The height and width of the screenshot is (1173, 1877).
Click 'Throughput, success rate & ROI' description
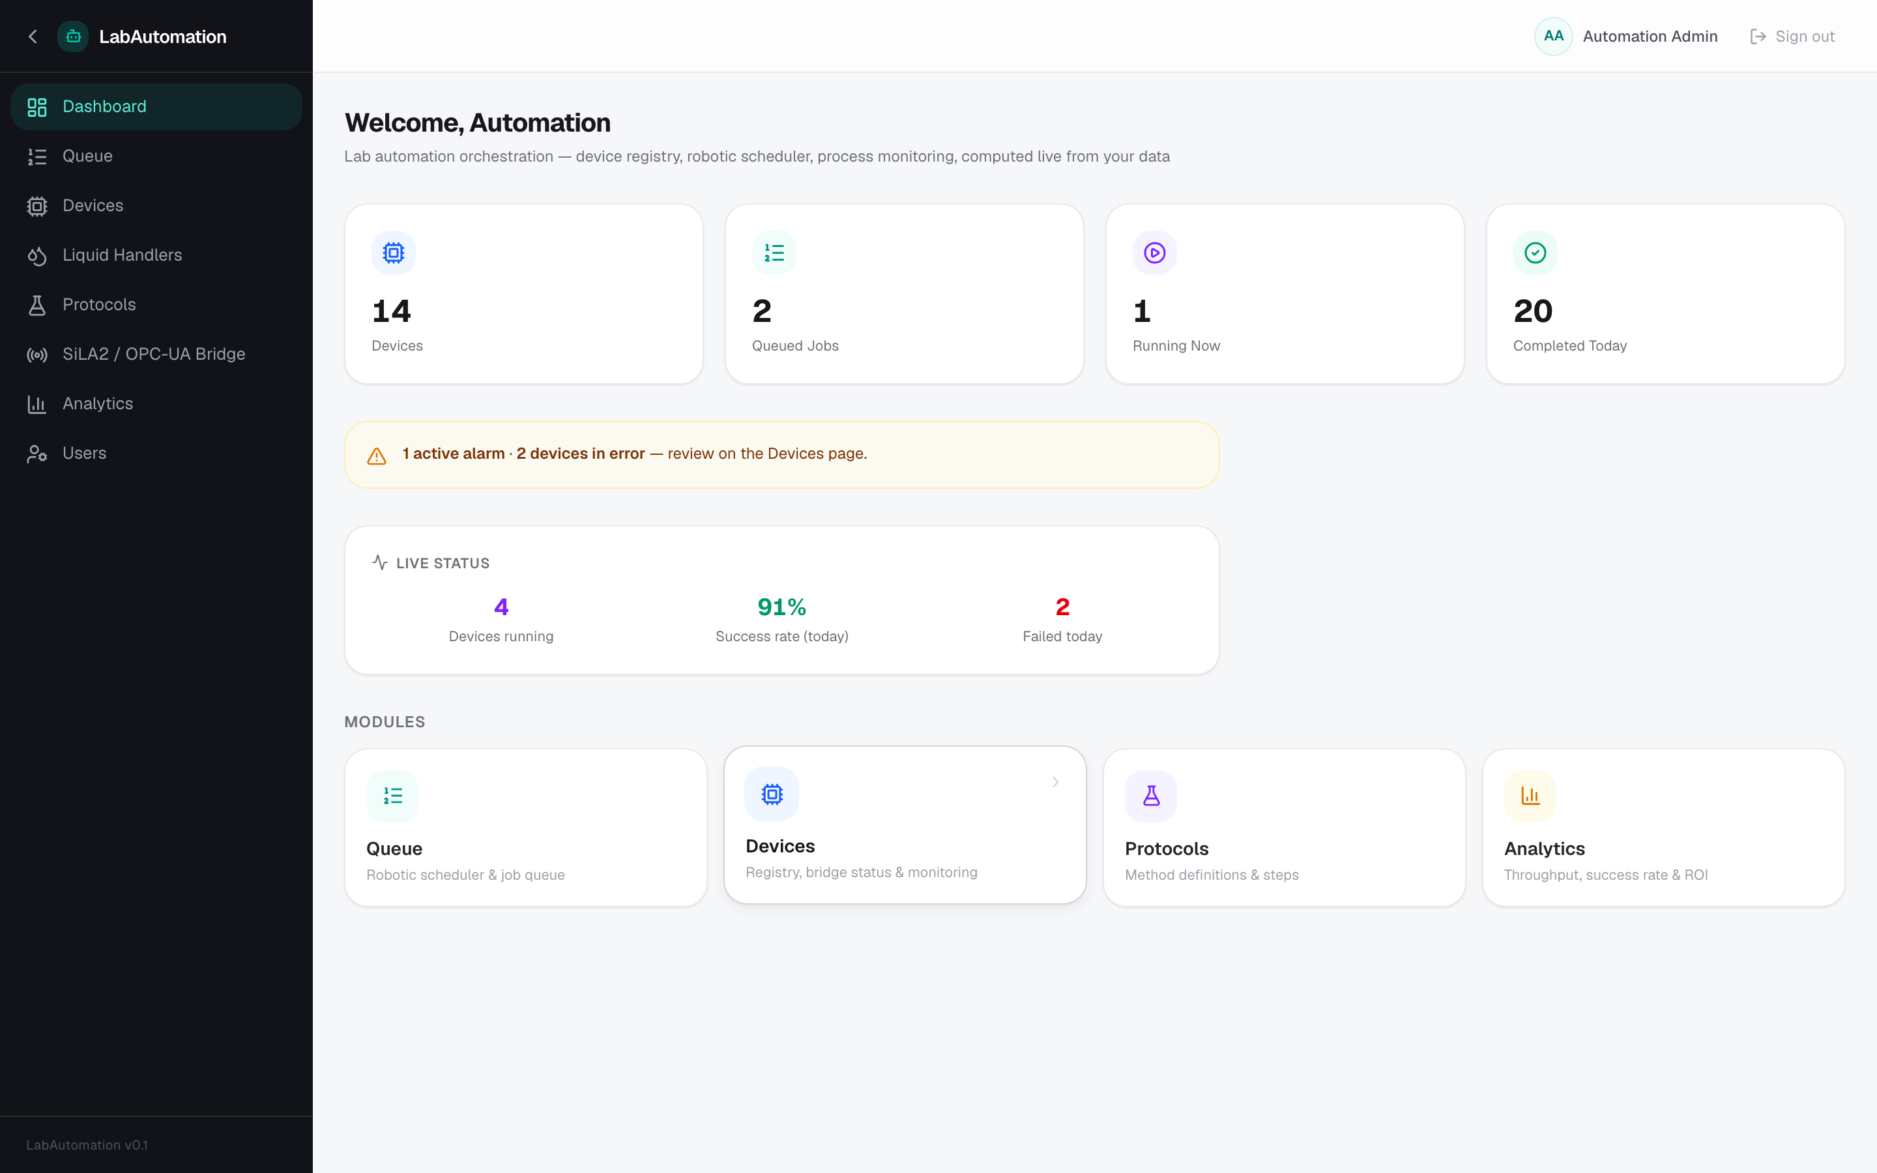pos(1605,875)
